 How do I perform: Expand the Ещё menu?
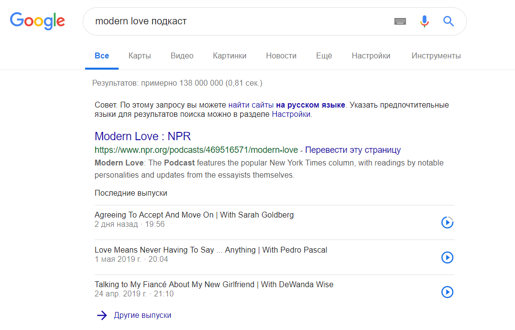(x=324, y=56)
